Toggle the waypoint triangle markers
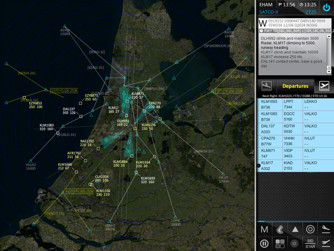This screenshot has height=251, width=334. point(295,230)
